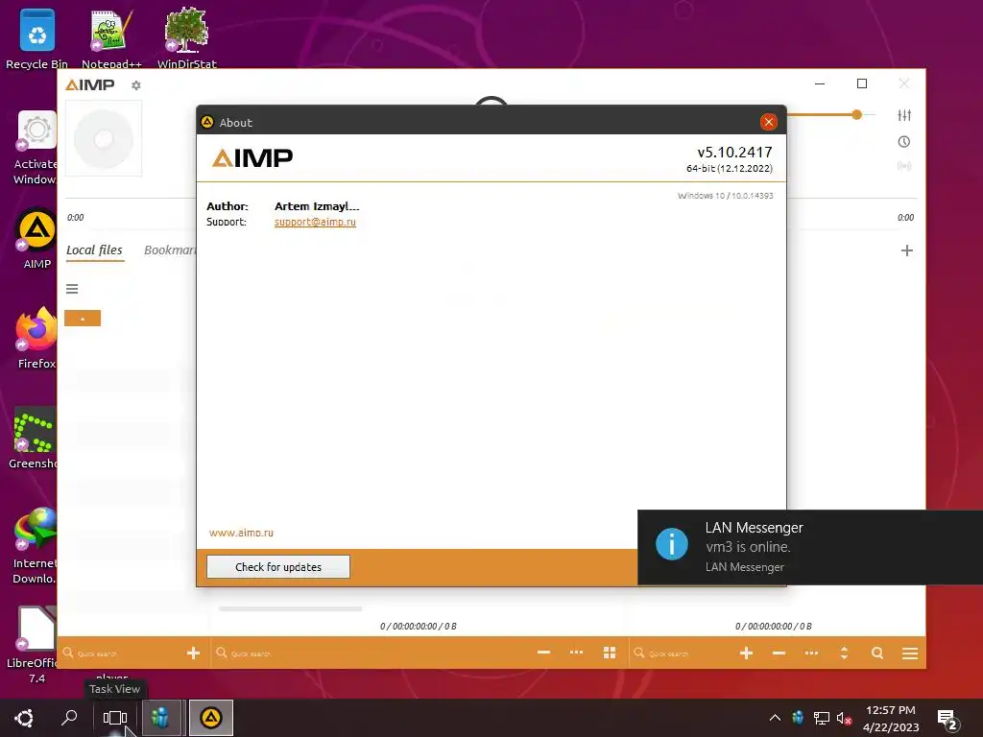Add item with left panel plus icon
Screen dimensions: 983x737
tap(193, 653)
